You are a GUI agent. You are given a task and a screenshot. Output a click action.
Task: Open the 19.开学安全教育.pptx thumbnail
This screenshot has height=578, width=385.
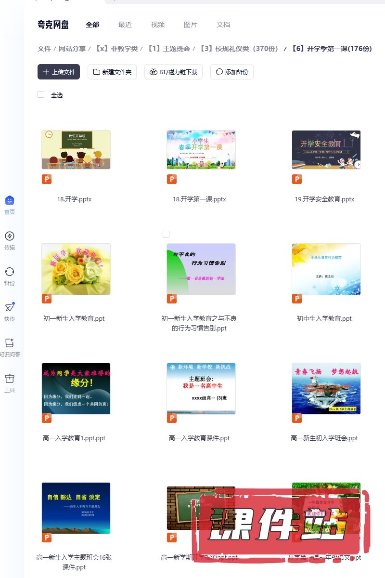click(x=326, y=150)
